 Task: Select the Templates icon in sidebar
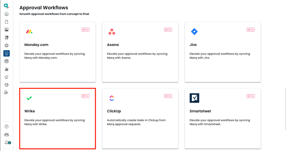point(7,38)
